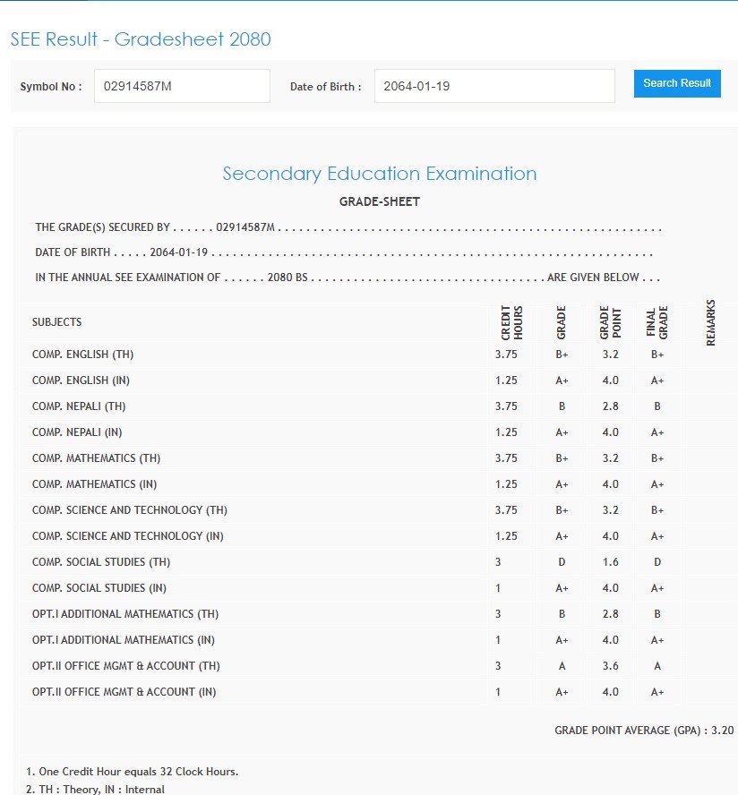Select the COMP. ENGLISH (TH) row
Screen dimensions: 738x795
coord(82,355)
